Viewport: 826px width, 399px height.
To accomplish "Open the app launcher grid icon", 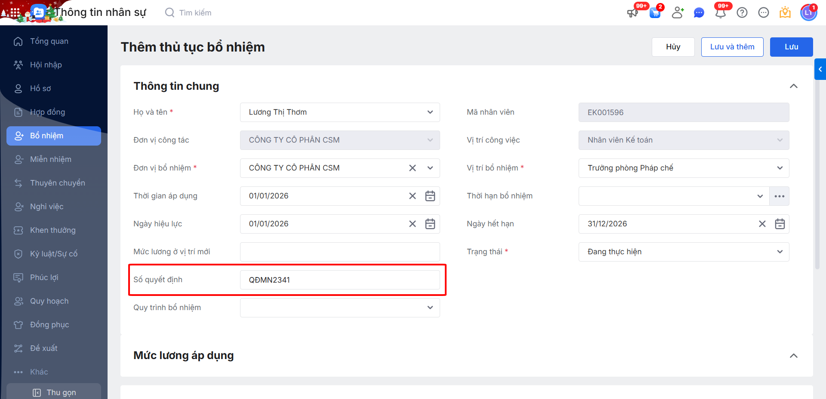I will (15, 12).
